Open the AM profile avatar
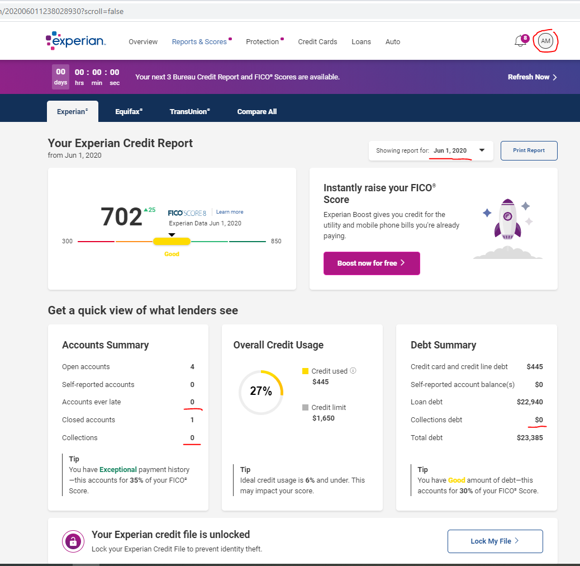 pos(545,41)
